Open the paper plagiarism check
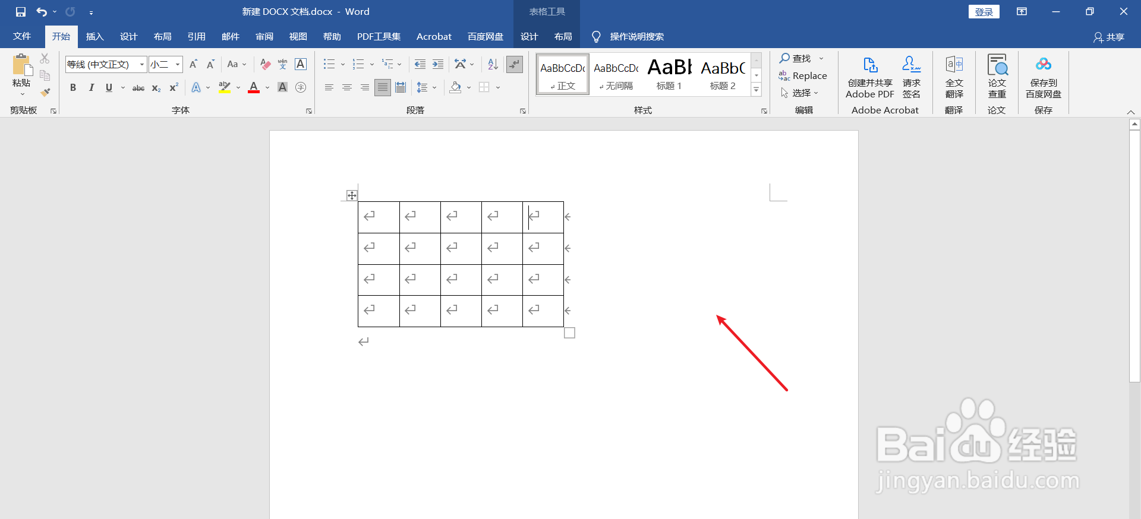This screenshot has width=1141, height=519. point(997,77)
